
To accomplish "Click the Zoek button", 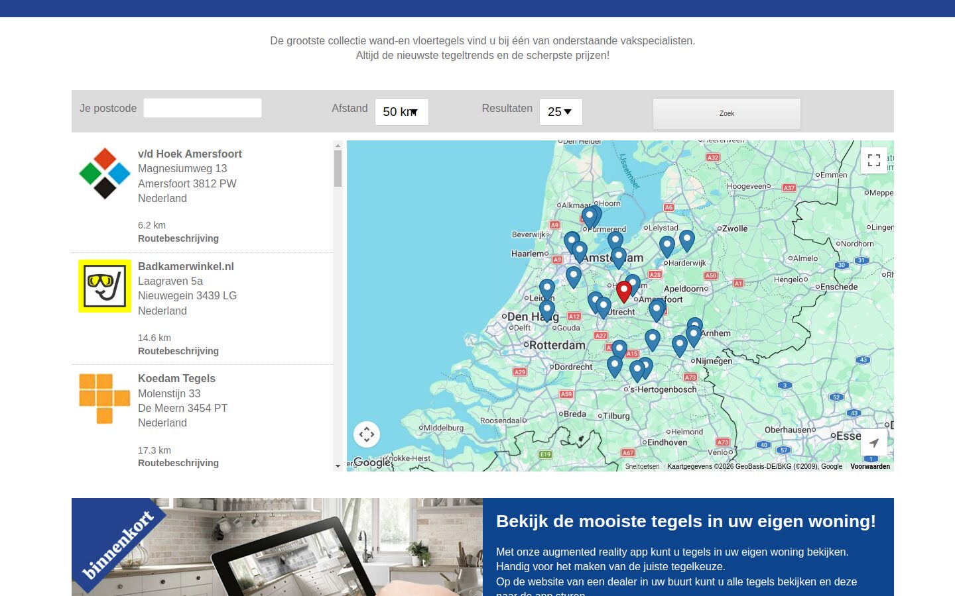I will coord(727,113).
